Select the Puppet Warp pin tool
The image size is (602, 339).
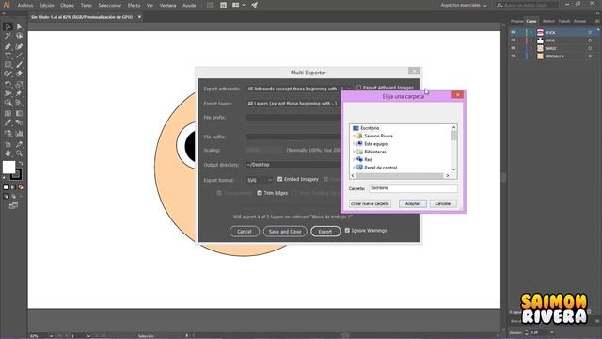19,93
